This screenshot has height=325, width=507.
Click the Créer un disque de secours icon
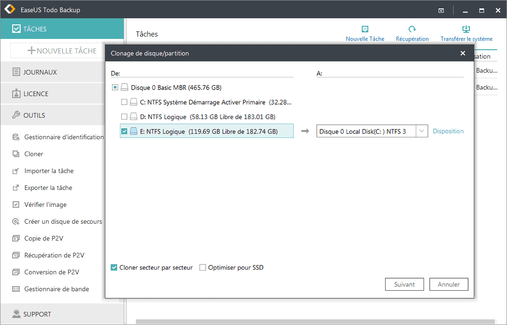click(x=16, y=221)
